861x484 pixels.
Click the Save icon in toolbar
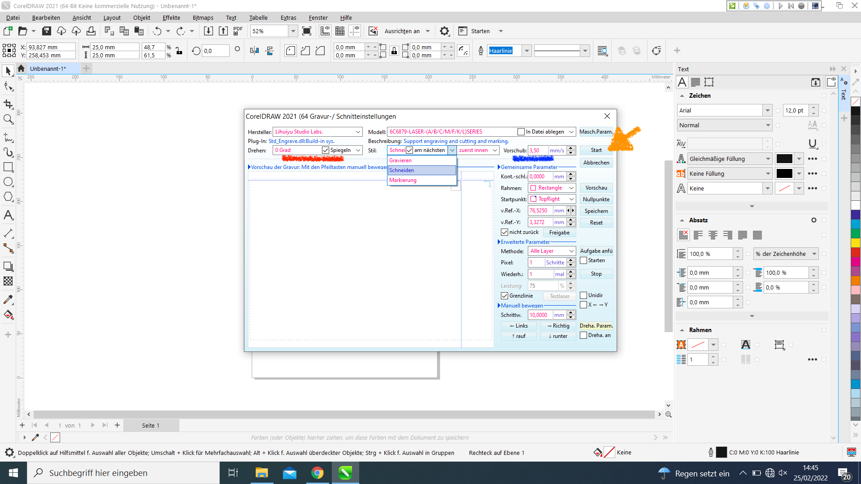[x=47, y=31]
